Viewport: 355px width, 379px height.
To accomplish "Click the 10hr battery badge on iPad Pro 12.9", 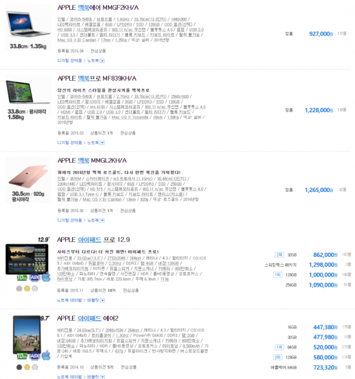I will click(23, 277).
